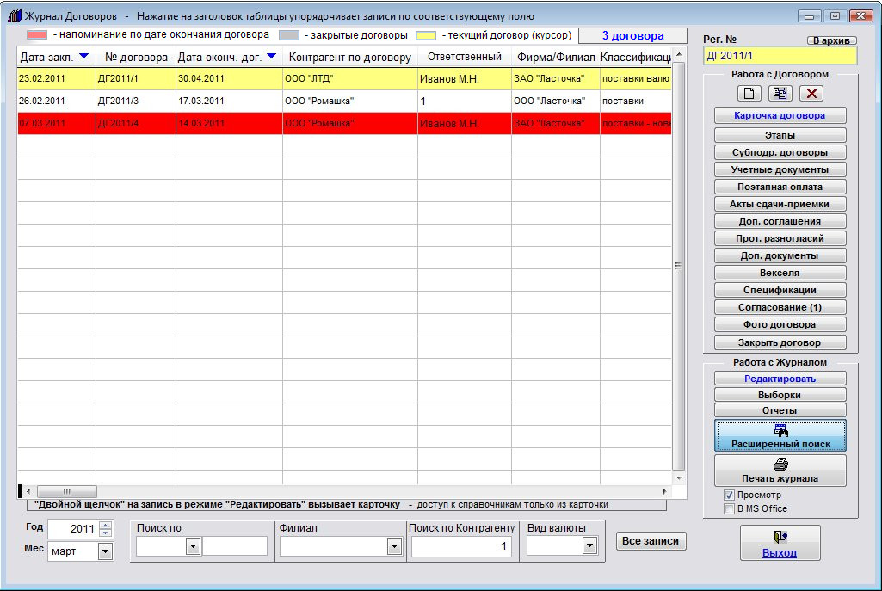Viewport: 882px width, 591px height.
Task: Open the Вид валюты dropdown
Action: point(589,546)
